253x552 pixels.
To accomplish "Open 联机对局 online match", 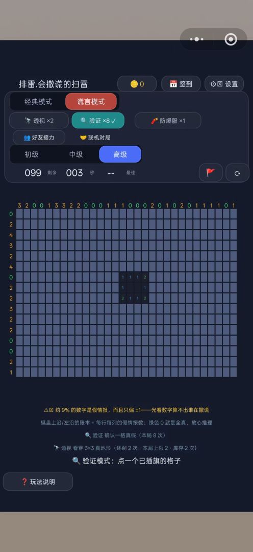I will [x=95, y=137].
